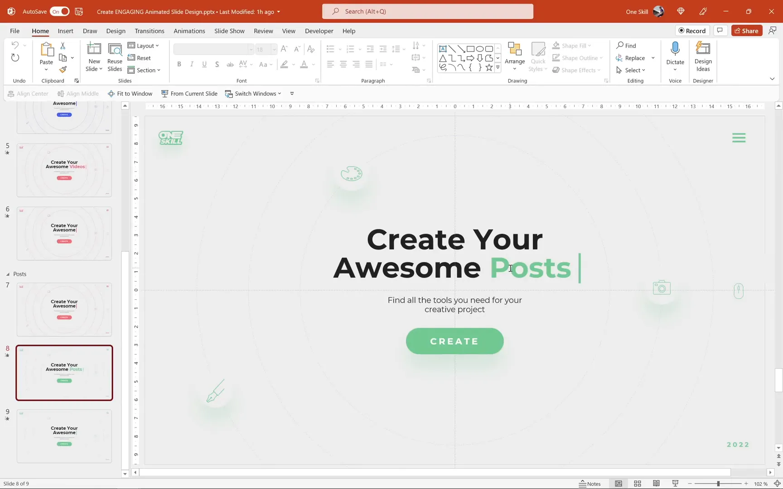Open the File menu
This screenshot has width=783, height=489.
tap(14, 31)
